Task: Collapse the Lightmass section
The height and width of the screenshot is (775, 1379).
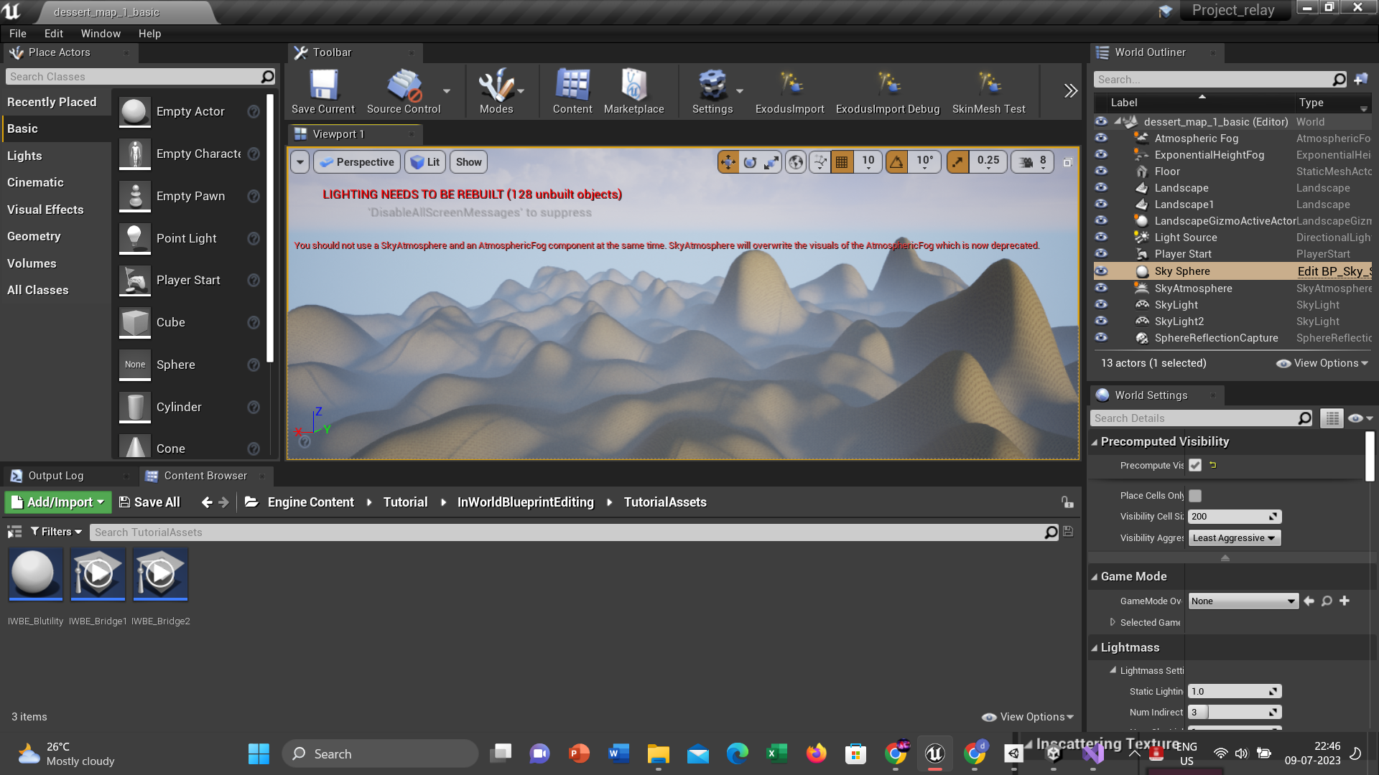Action: click(1095, 648)
